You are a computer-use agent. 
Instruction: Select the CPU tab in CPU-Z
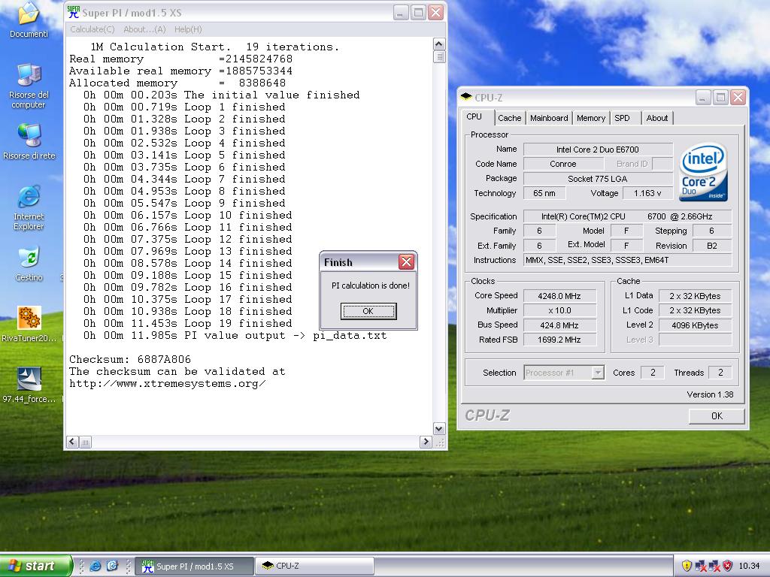click(x=474, y=116)
